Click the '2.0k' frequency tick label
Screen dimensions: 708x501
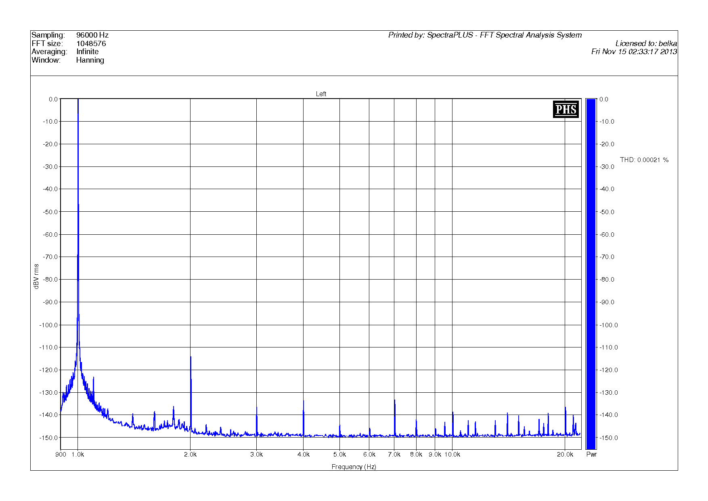190,455
